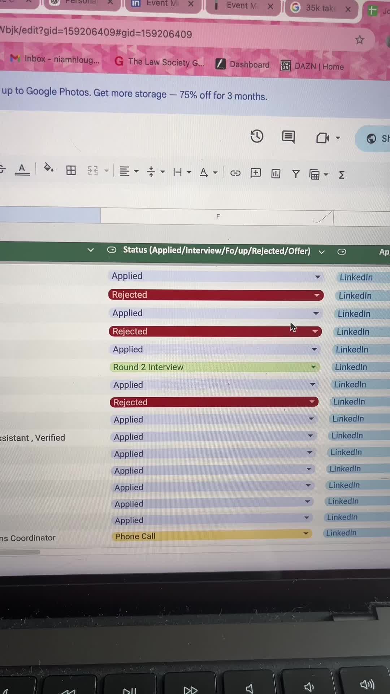Open text wrapping options

click(x=182, y=172)
